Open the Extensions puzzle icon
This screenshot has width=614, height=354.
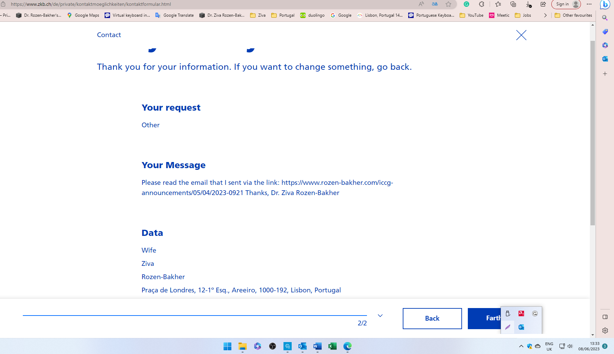[x=481, y=4]
